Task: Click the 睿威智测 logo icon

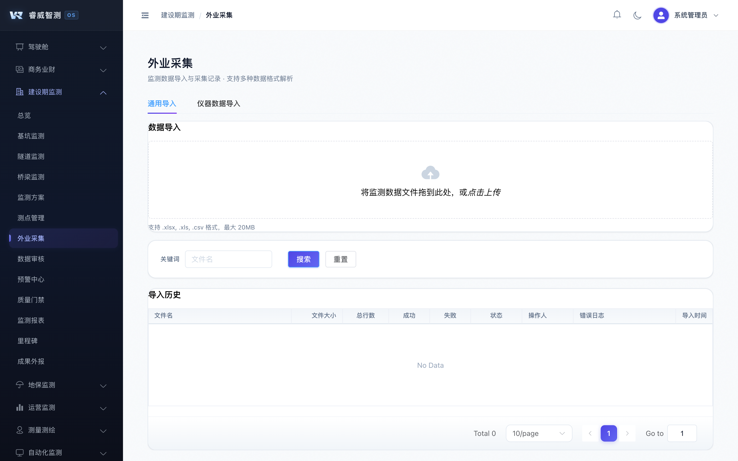Action: coord(16,15)
